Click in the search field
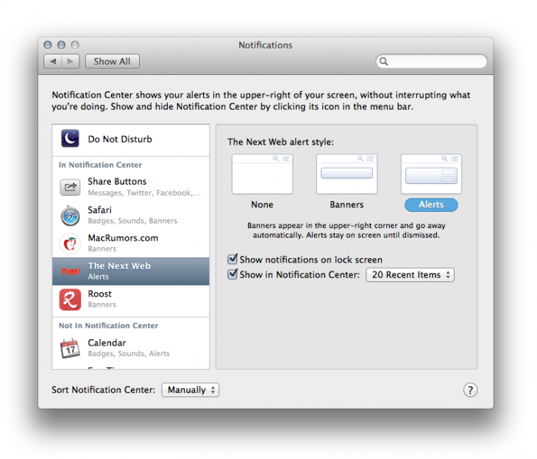Image resolution: width=537 pixels, height=459 pixels. pos(432,61)
